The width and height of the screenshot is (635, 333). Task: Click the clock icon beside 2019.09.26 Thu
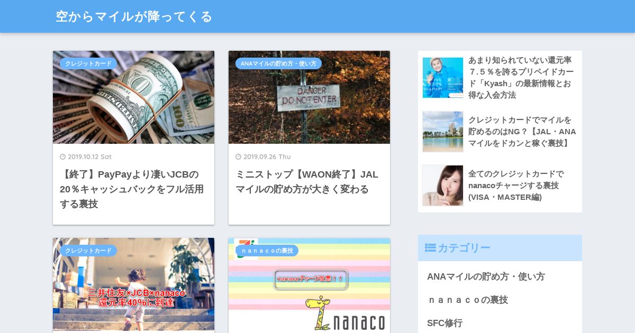pyautogui.click(x=238, y=157)
